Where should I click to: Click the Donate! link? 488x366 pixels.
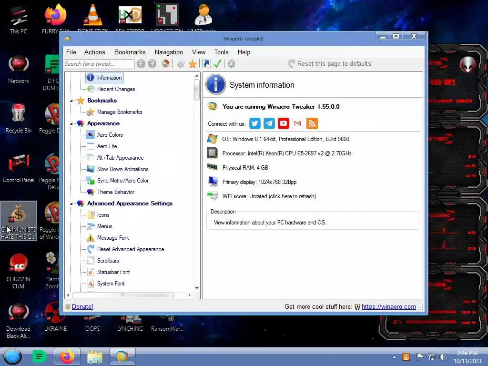(82, 307)
